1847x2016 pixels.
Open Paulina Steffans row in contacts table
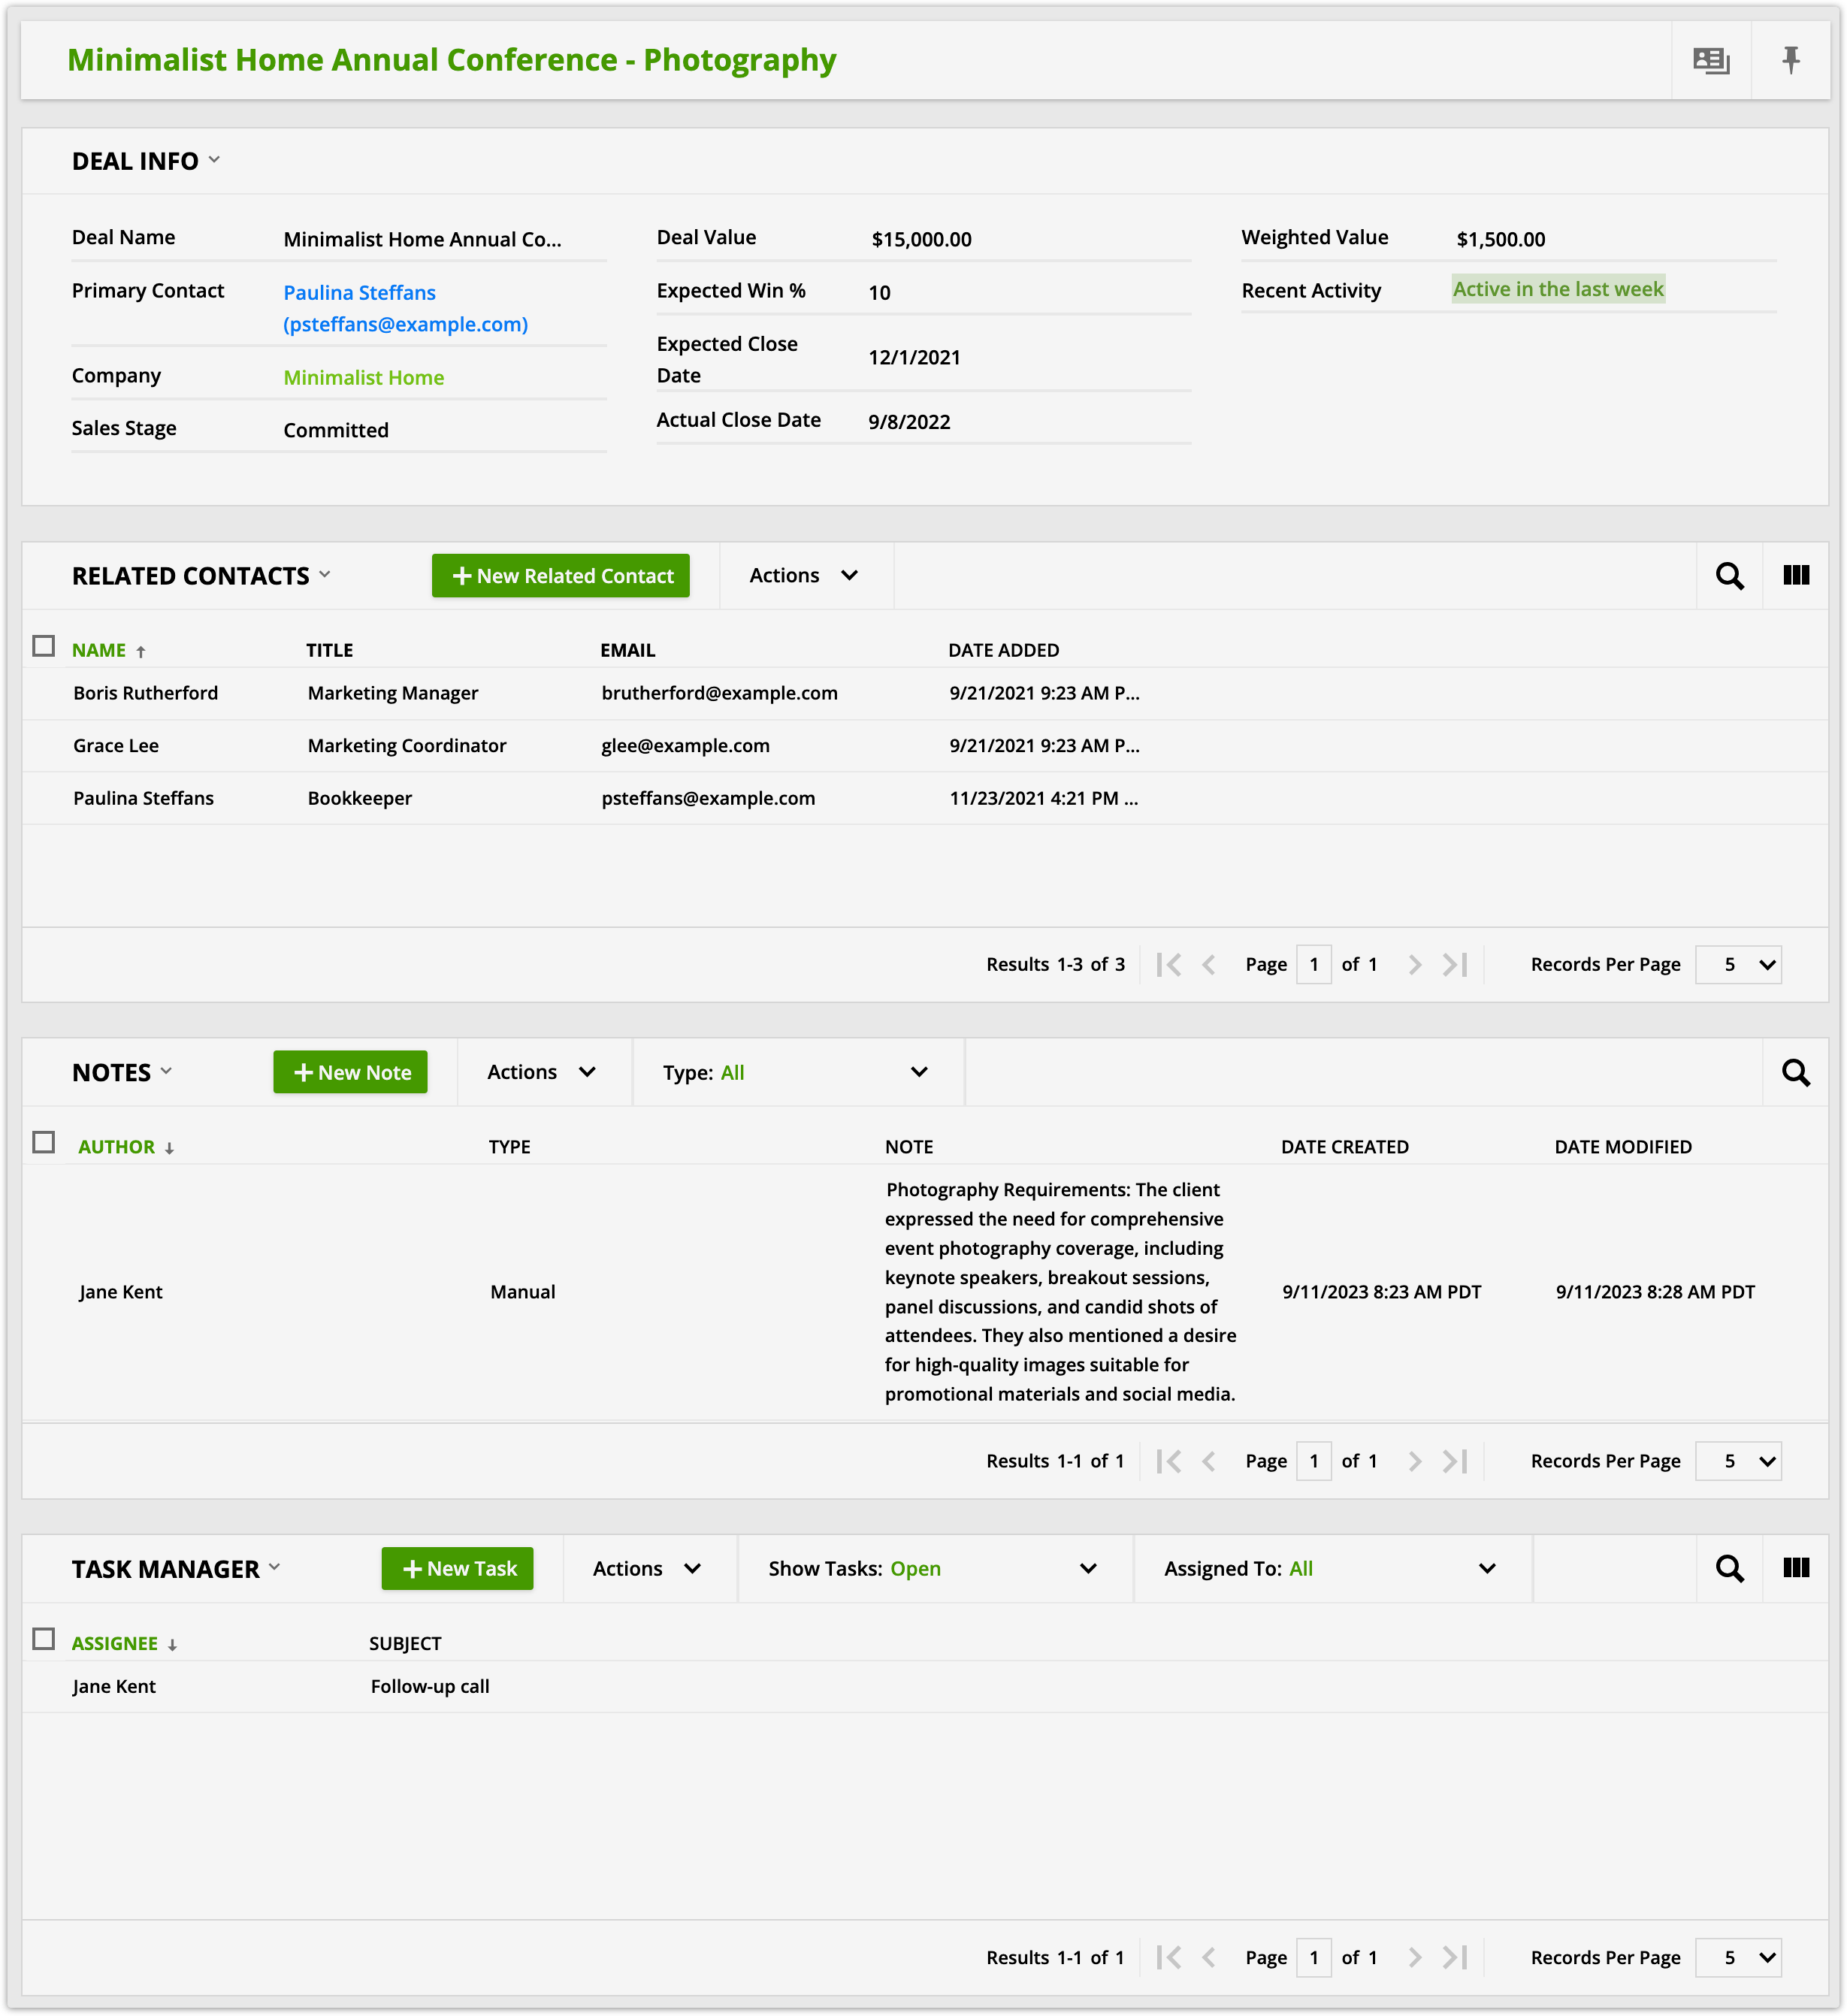click(925, 798)
